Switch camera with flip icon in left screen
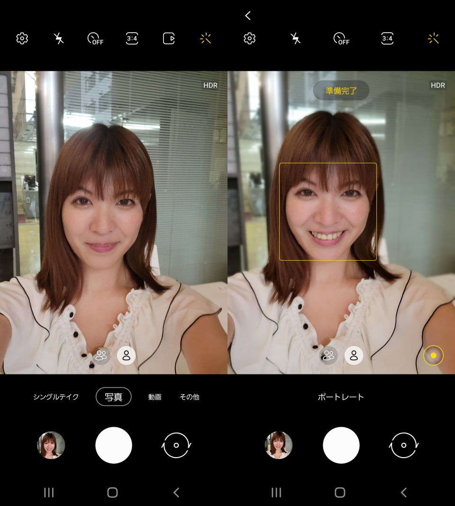Image resolution: width=455 pixels, height=506 pixels. (176, 445)
